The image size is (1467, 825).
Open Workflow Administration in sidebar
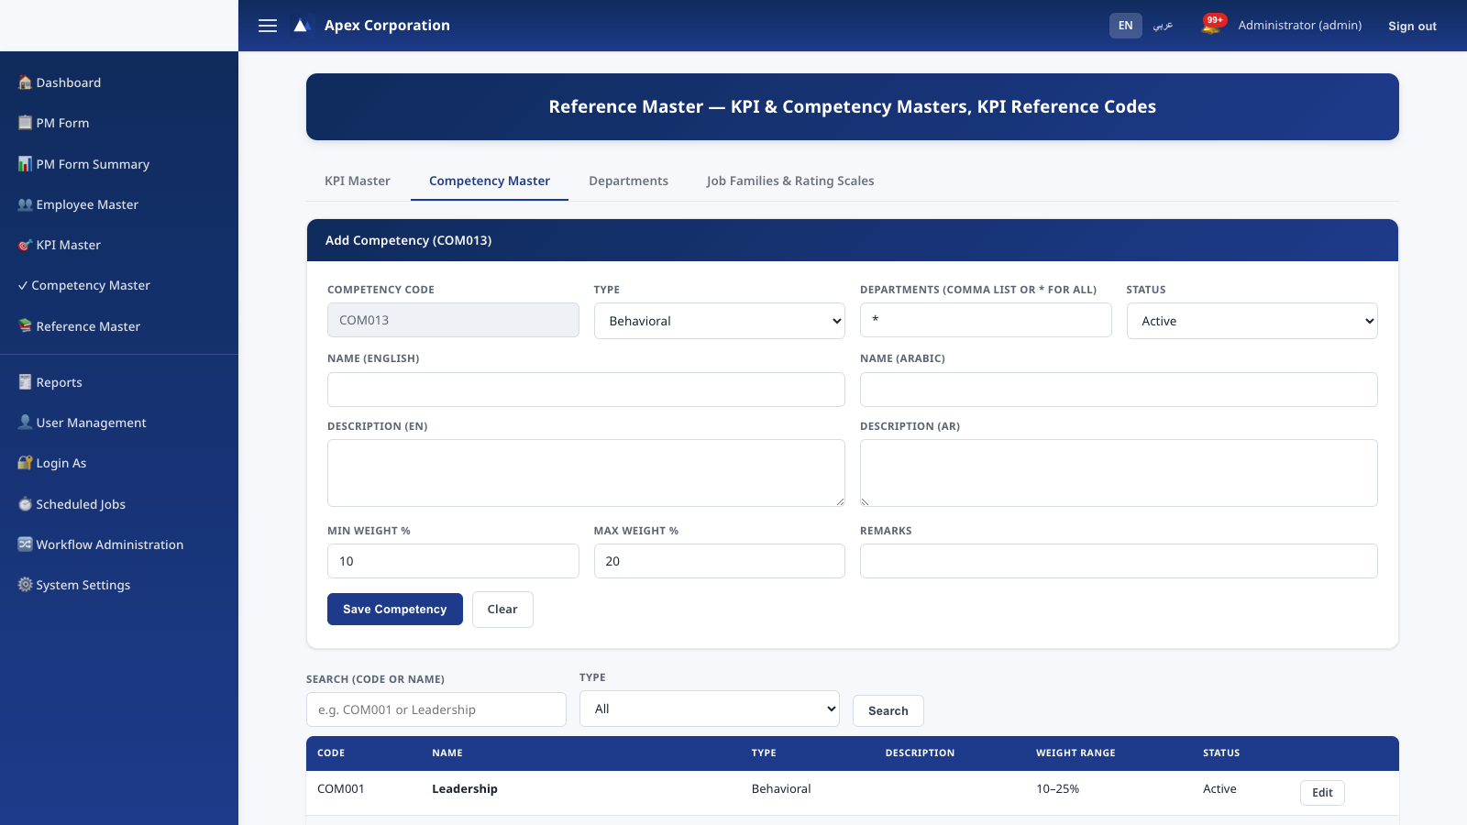119,544
